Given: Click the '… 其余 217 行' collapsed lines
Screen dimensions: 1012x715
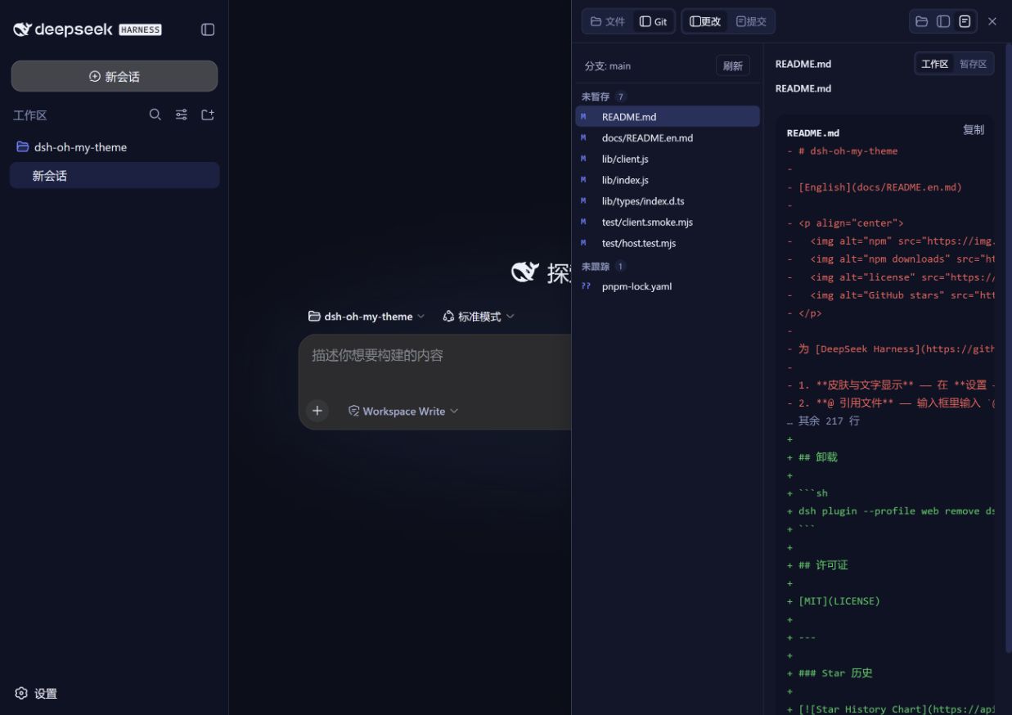Looking at the screenshot, I should click(823, 421).
